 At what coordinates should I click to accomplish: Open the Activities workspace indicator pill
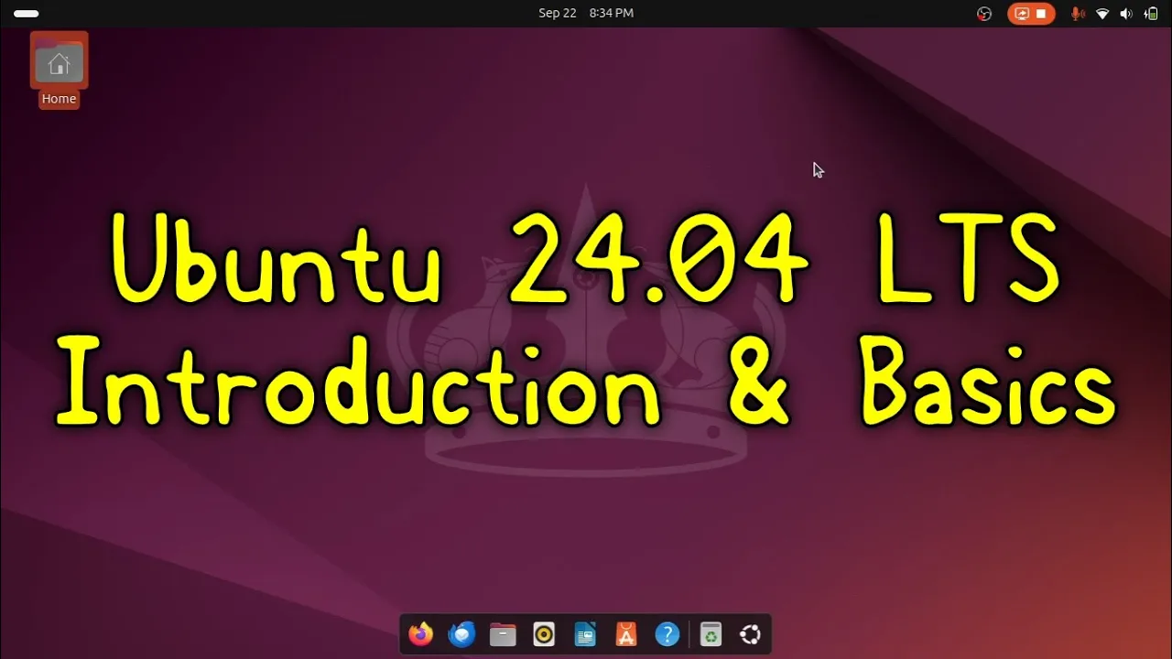27,14
